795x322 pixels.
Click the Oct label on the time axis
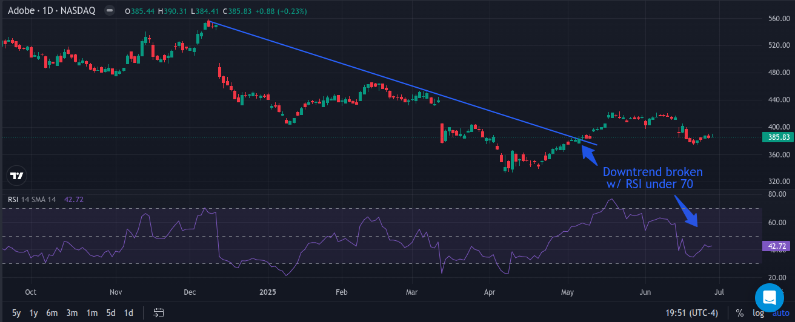point(30,292)
